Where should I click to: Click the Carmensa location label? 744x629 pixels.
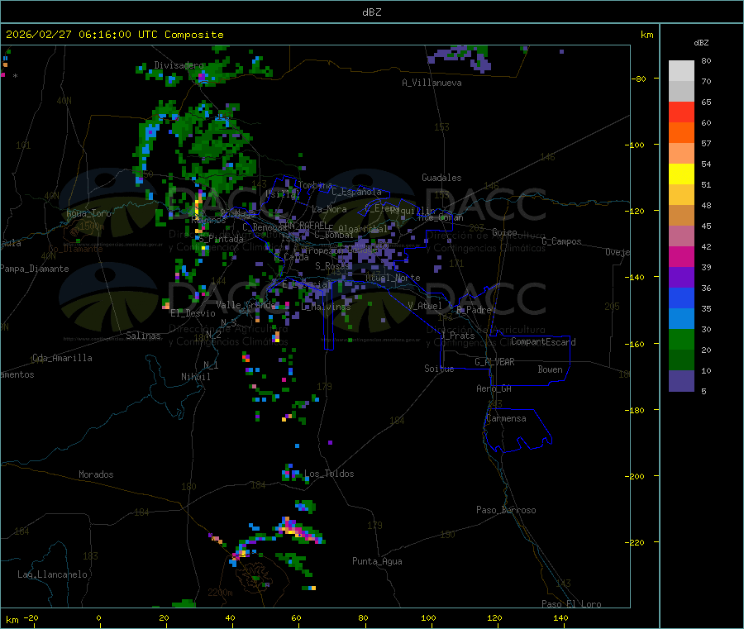coord(506,418)
